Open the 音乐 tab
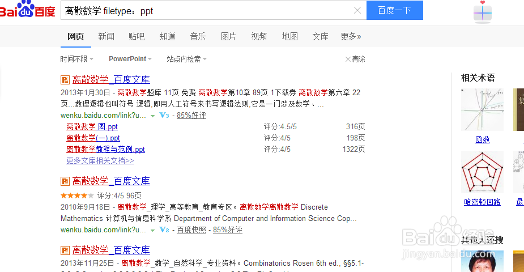Viewport: 524px width, 272px height. (x=198, y=36)
